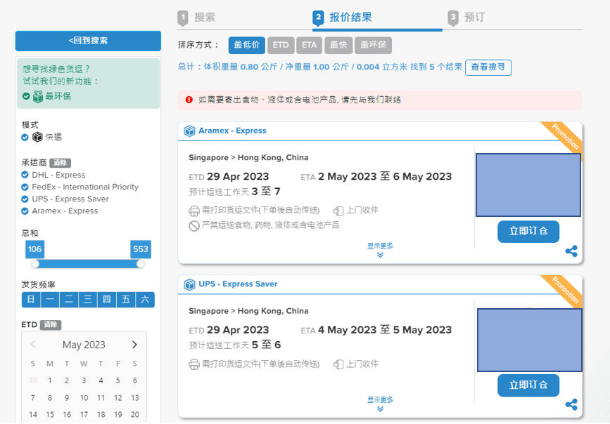The width and height of the screenshot is (610, 424).
Task: Toggle Saturday 六 shipping frequency
Action: [x=145, y=300]
